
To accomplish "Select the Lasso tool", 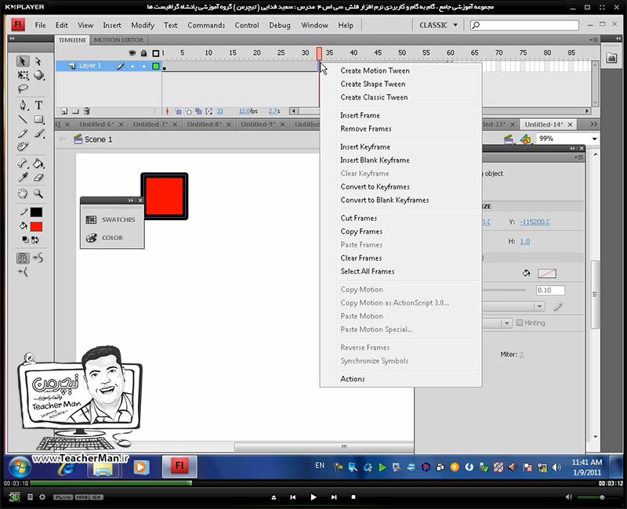I will click(x=23, y=88).
